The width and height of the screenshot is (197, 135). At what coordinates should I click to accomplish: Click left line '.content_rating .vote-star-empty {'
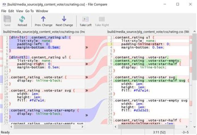click(x=44, y=110)
